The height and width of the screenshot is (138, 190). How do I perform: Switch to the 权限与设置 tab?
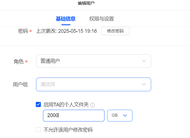point(101,19)
